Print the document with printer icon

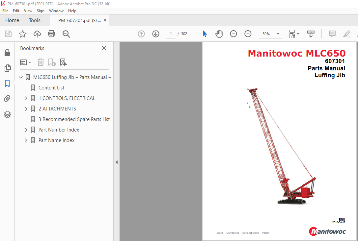coord(51,34)
